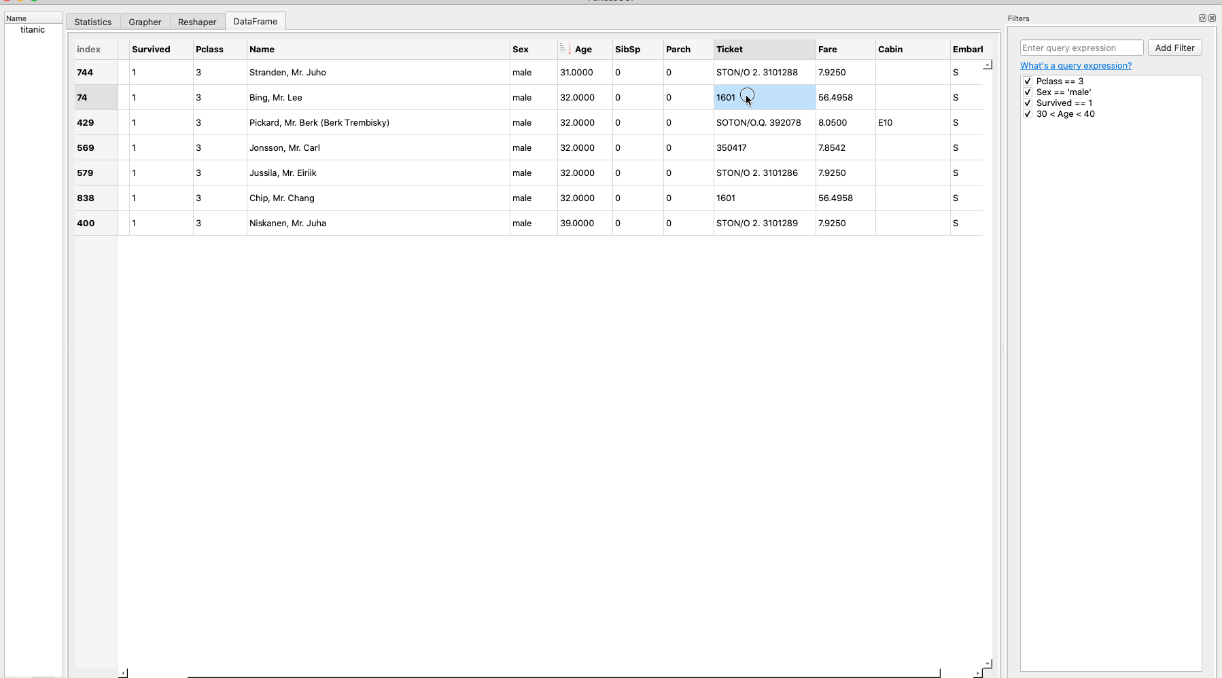Sort by the Survived column header
The image size is (1222, 678).
tap(161, 49)
